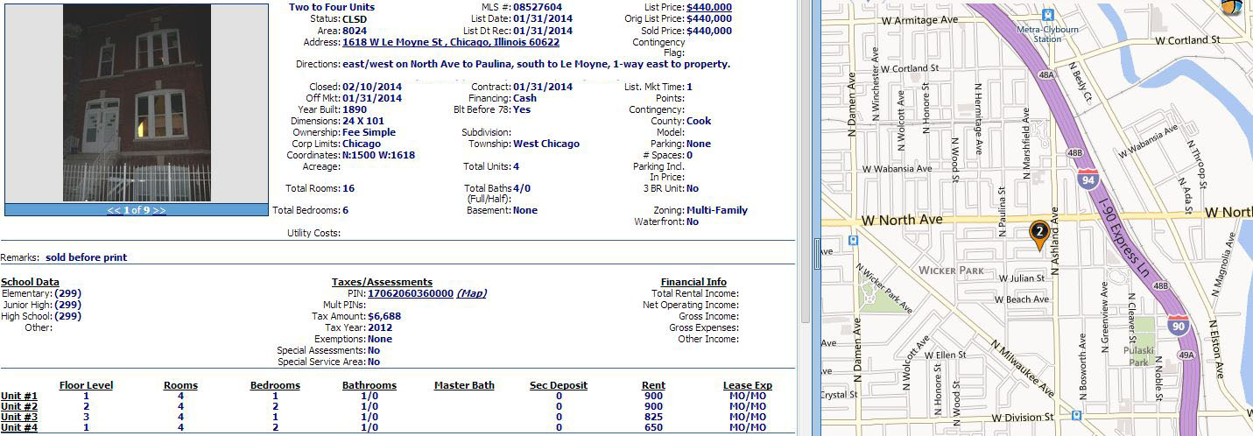1253x436 pixels.
Task: Open the Unit #3 link
Action: coord(19,417)
